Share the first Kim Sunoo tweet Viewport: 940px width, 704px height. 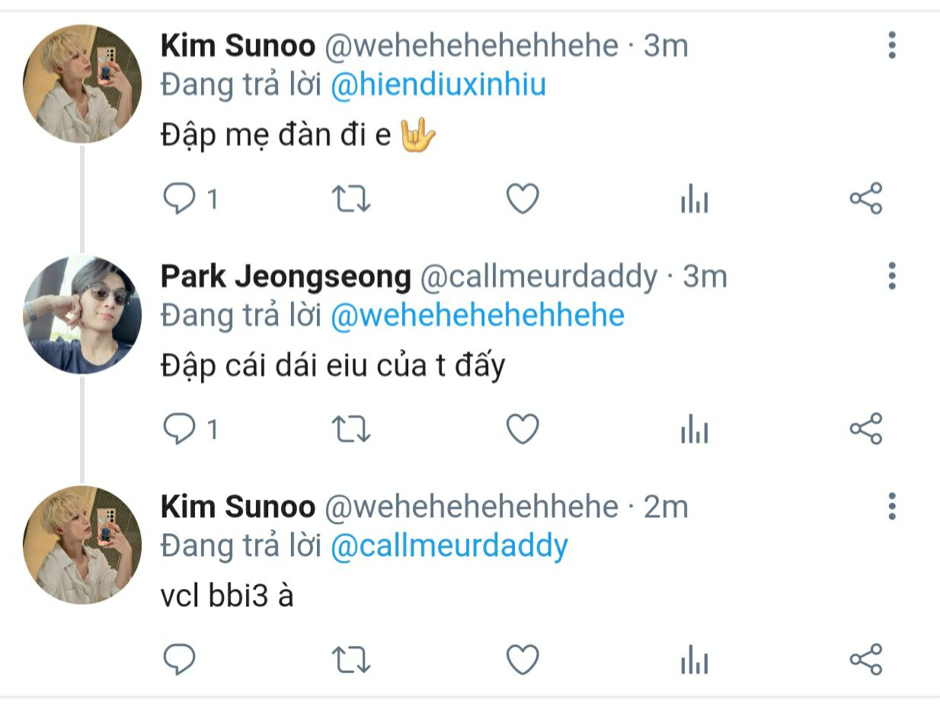[866, 200]
